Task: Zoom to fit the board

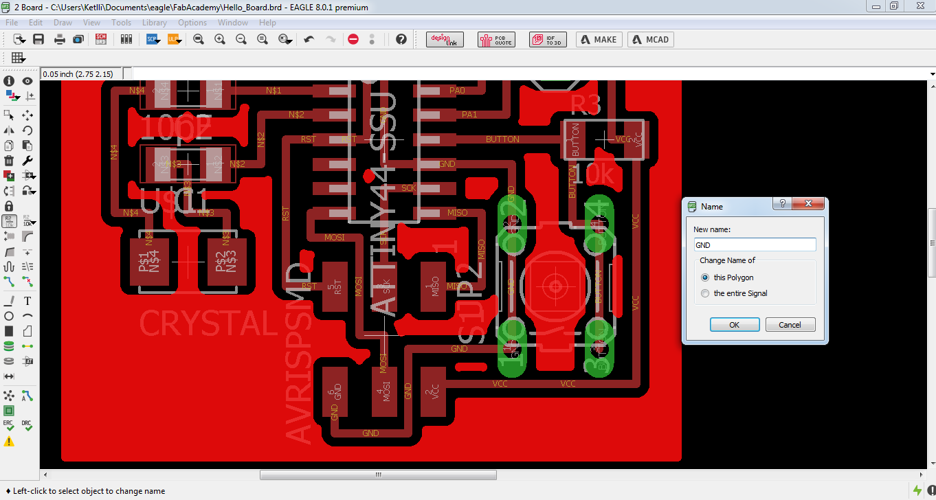Action: click(199, 39)
